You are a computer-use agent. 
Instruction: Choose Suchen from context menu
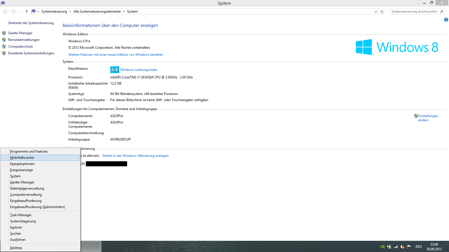pyautogui.click(x=40, y=234)
